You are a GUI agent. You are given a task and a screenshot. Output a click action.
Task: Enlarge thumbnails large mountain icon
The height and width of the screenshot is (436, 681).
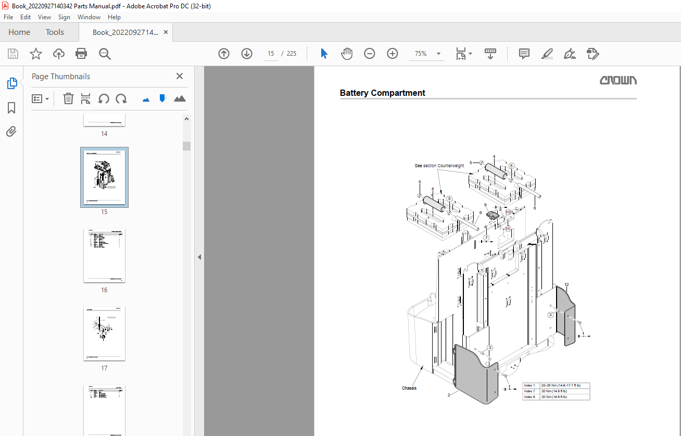(180, 98)
